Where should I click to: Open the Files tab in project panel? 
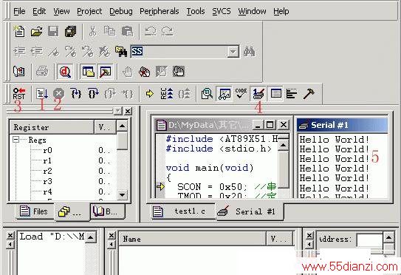click(34, 211)
